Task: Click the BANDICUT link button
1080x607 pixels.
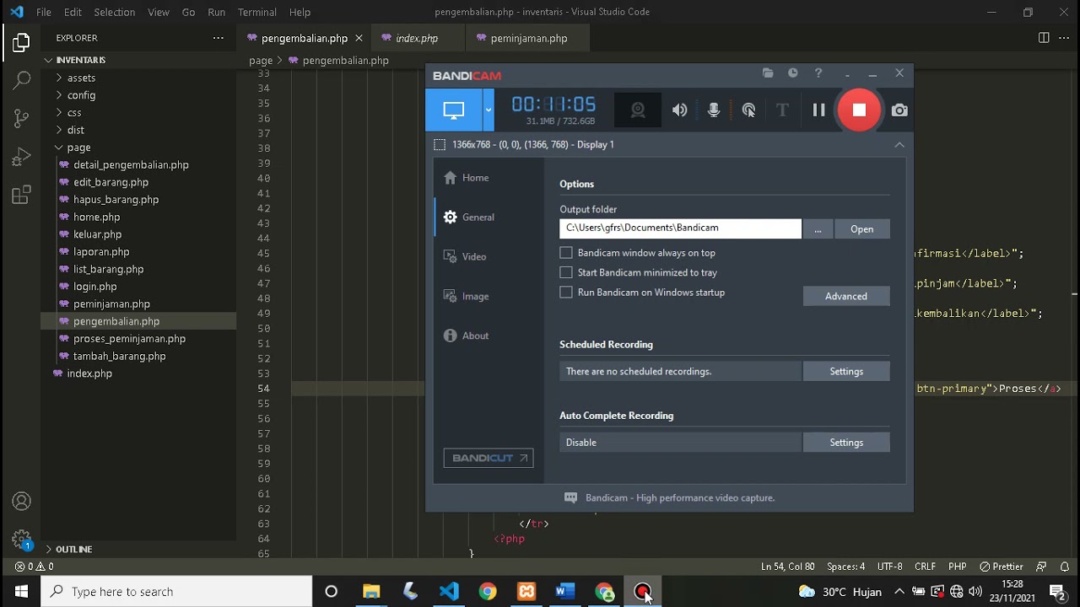Action: point(489,458)
